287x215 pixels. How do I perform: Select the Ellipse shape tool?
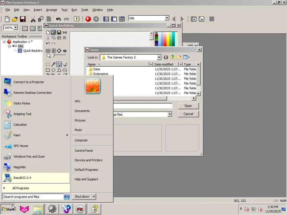[x=54, y=70]
